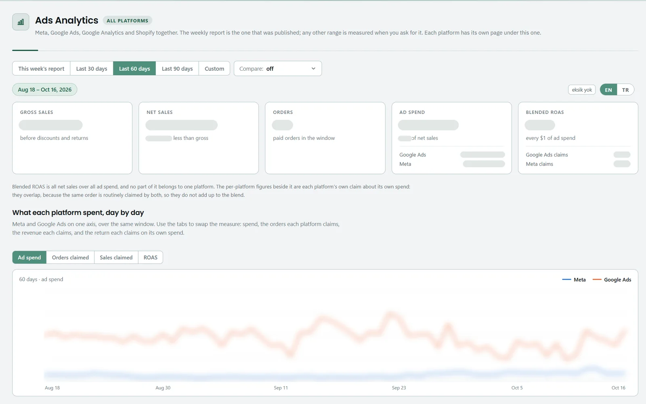Show the Orders claimed chart
Viewport: 646px width, 404px height.
point(70,257)
